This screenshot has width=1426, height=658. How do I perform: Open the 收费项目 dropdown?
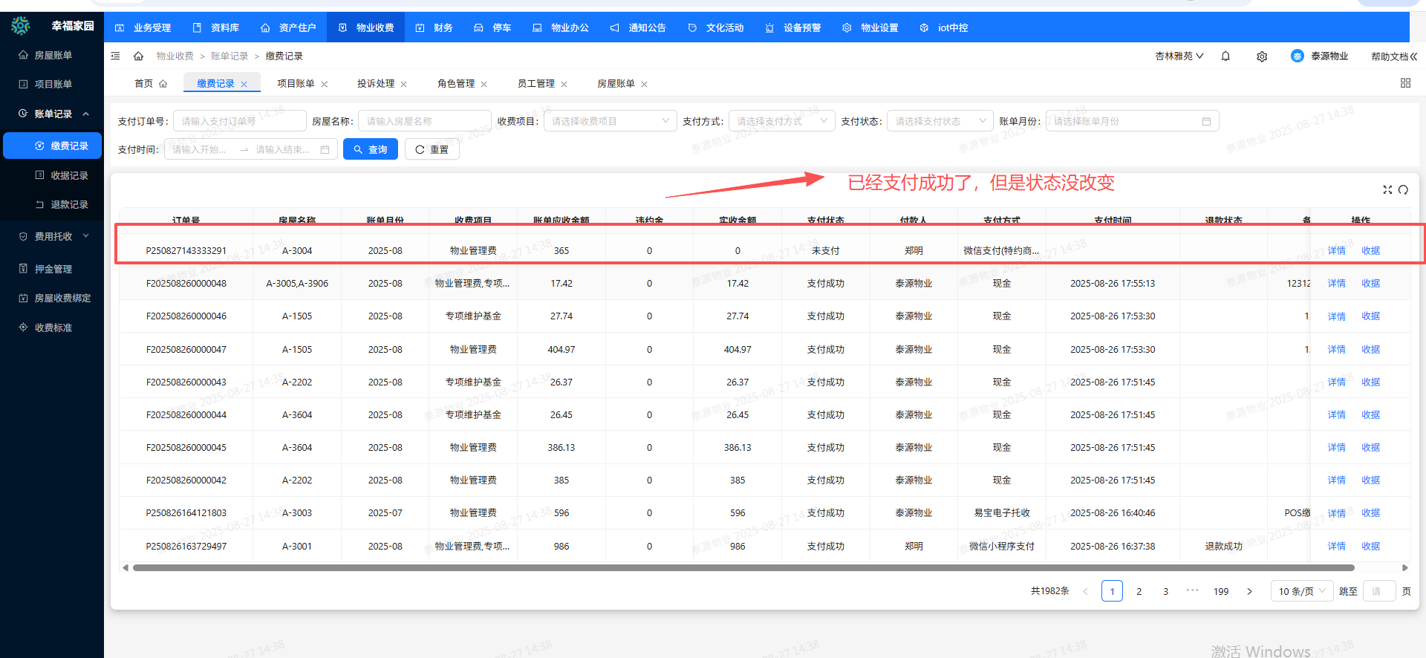(610, 121)
